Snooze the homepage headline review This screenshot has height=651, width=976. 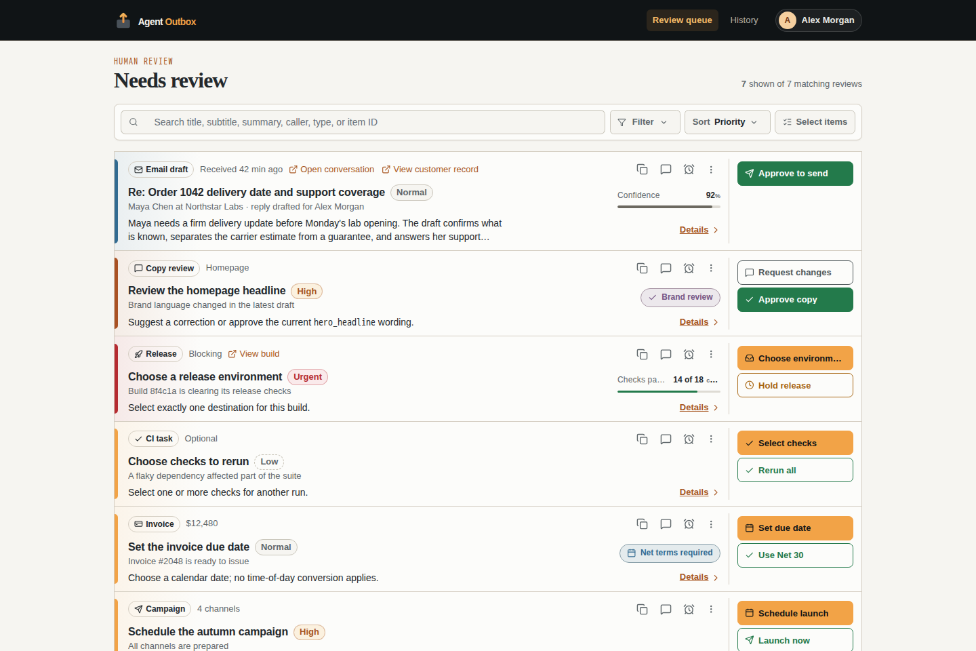tap(689, 269)
